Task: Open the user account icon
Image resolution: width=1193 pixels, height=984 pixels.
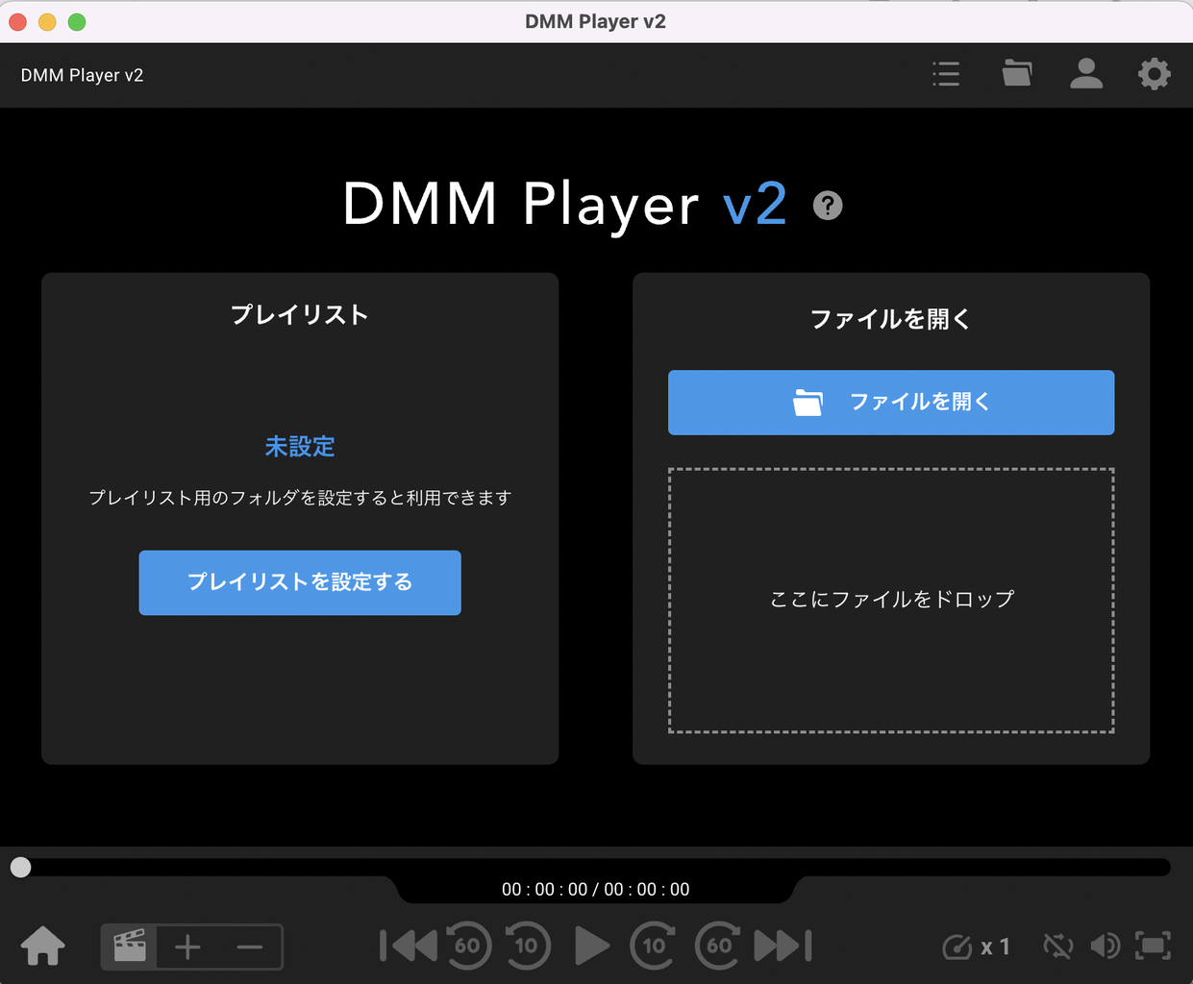Action: 1086,73
